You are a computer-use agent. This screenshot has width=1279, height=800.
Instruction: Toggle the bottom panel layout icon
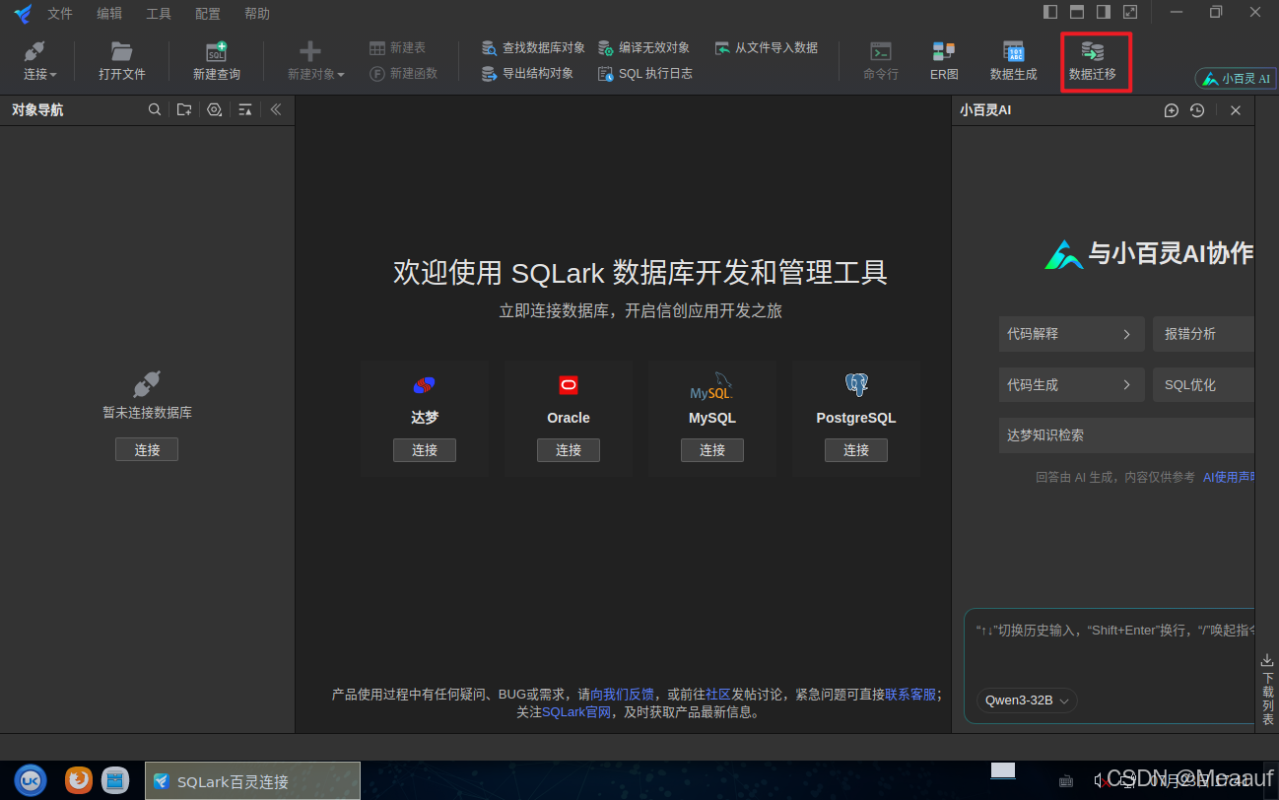coord(1077,12)
